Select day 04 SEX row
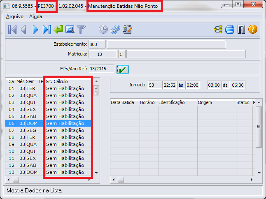The image size is (266, 199). click(x=48, y=109)
